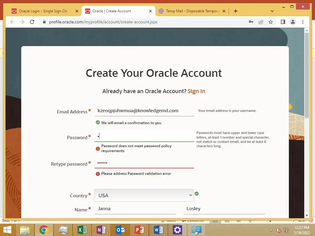
Task: Show hidden system tray icons
Action: (271, 230)
